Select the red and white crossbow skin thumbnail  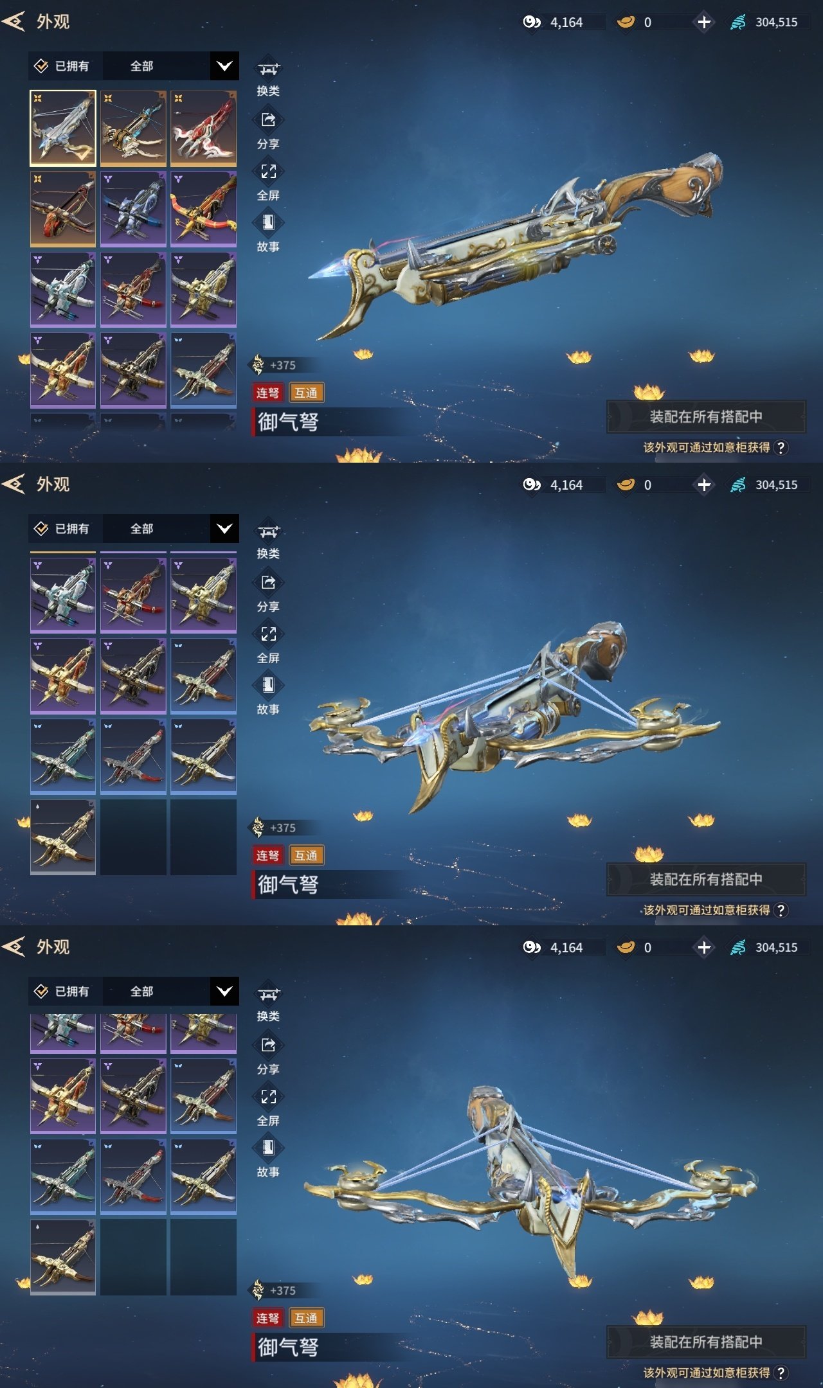click(x=203, y=128)
